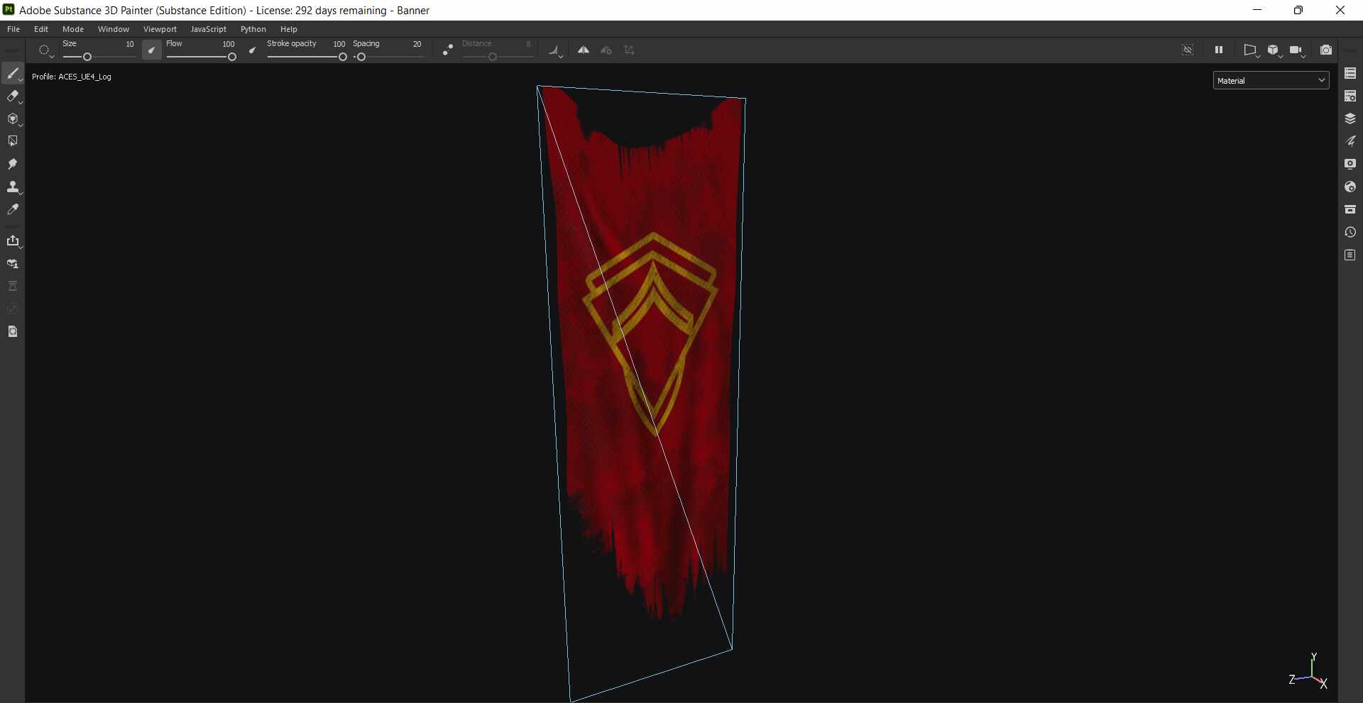Toggle symmetry mirror button

(584, 50)
